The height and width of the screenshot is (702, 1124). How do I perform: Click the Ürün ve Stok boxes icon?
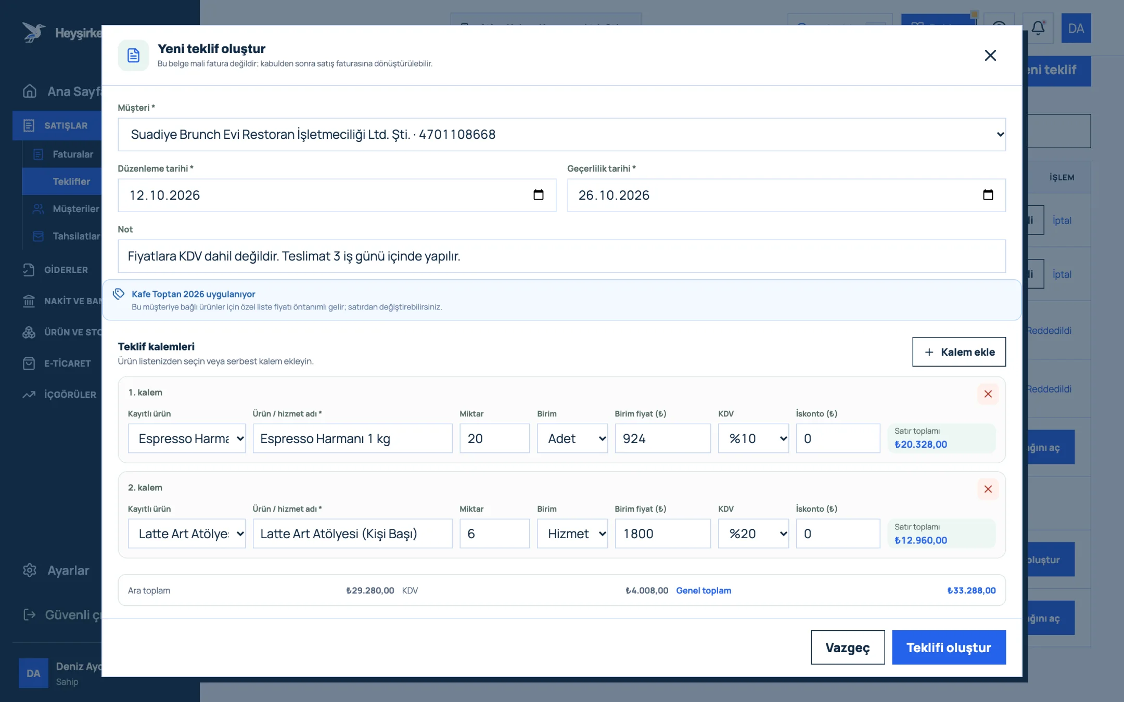pyautogui.click(x=29, y=332)
